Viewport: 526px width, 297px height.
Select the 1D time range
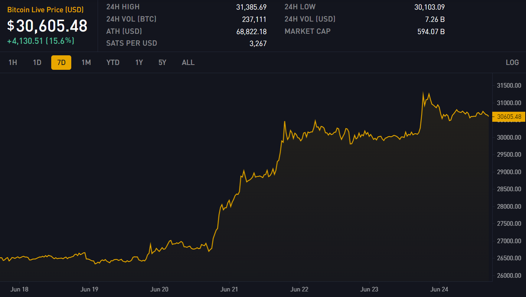(37, 62)
